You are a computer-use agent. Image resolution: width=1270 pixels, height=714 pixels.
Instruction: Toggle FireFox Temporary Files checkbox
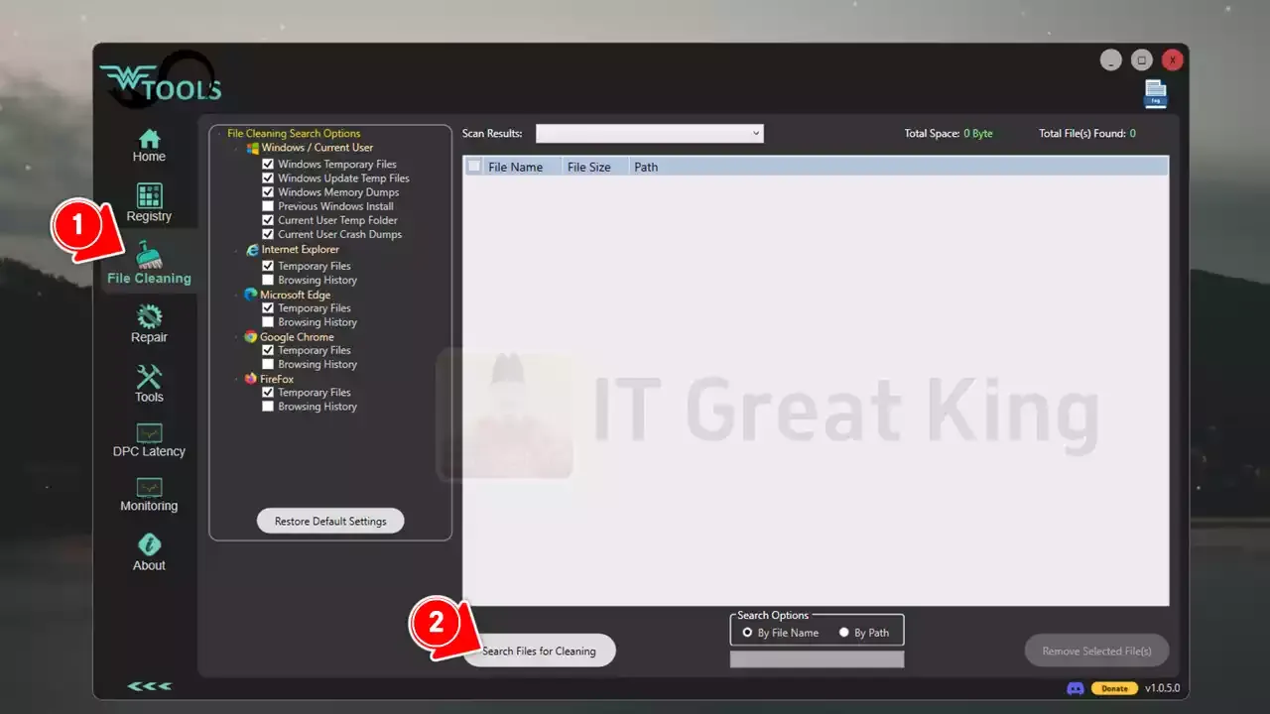pyautogui.click(x=268, y=393)
